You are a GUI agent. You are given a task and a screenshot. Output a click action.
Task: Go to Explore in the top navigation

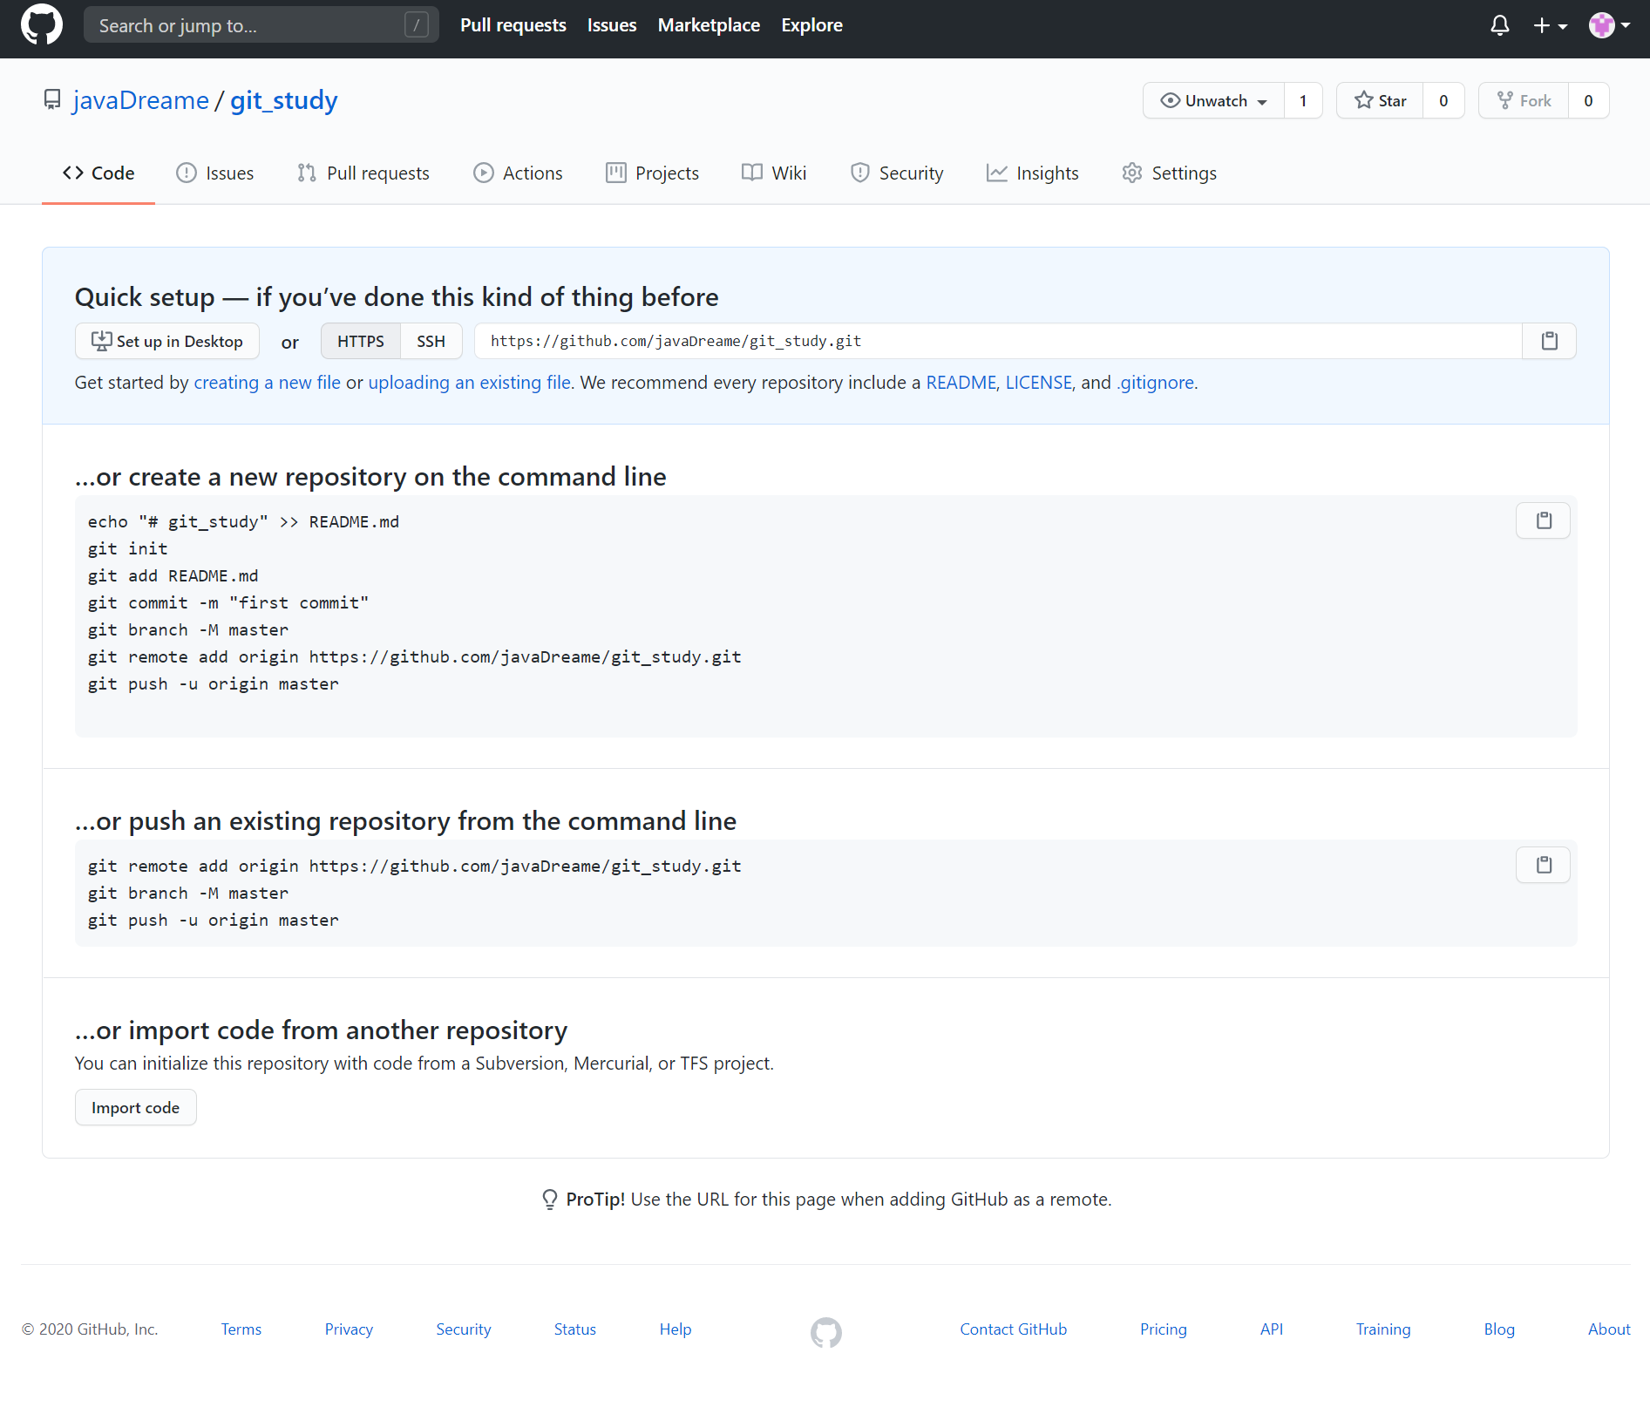point(811,25)
